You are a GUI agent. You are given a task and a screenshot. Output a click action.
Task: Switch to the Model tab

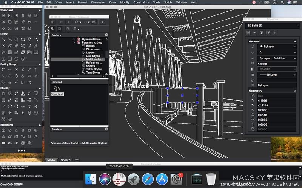point(51,160)
